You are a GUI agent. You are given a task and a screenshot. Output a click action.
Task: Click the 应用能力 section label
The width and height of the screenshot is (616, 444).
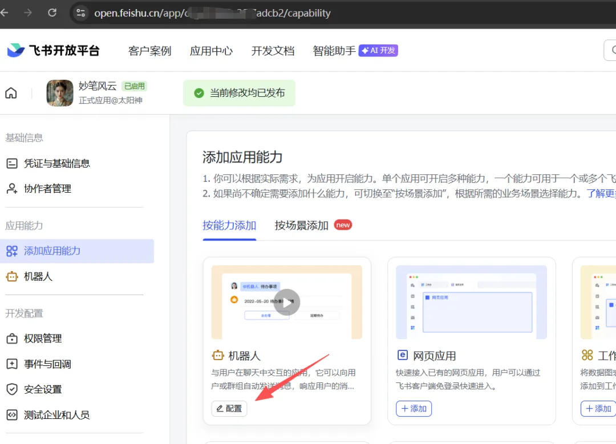point(24,226)
